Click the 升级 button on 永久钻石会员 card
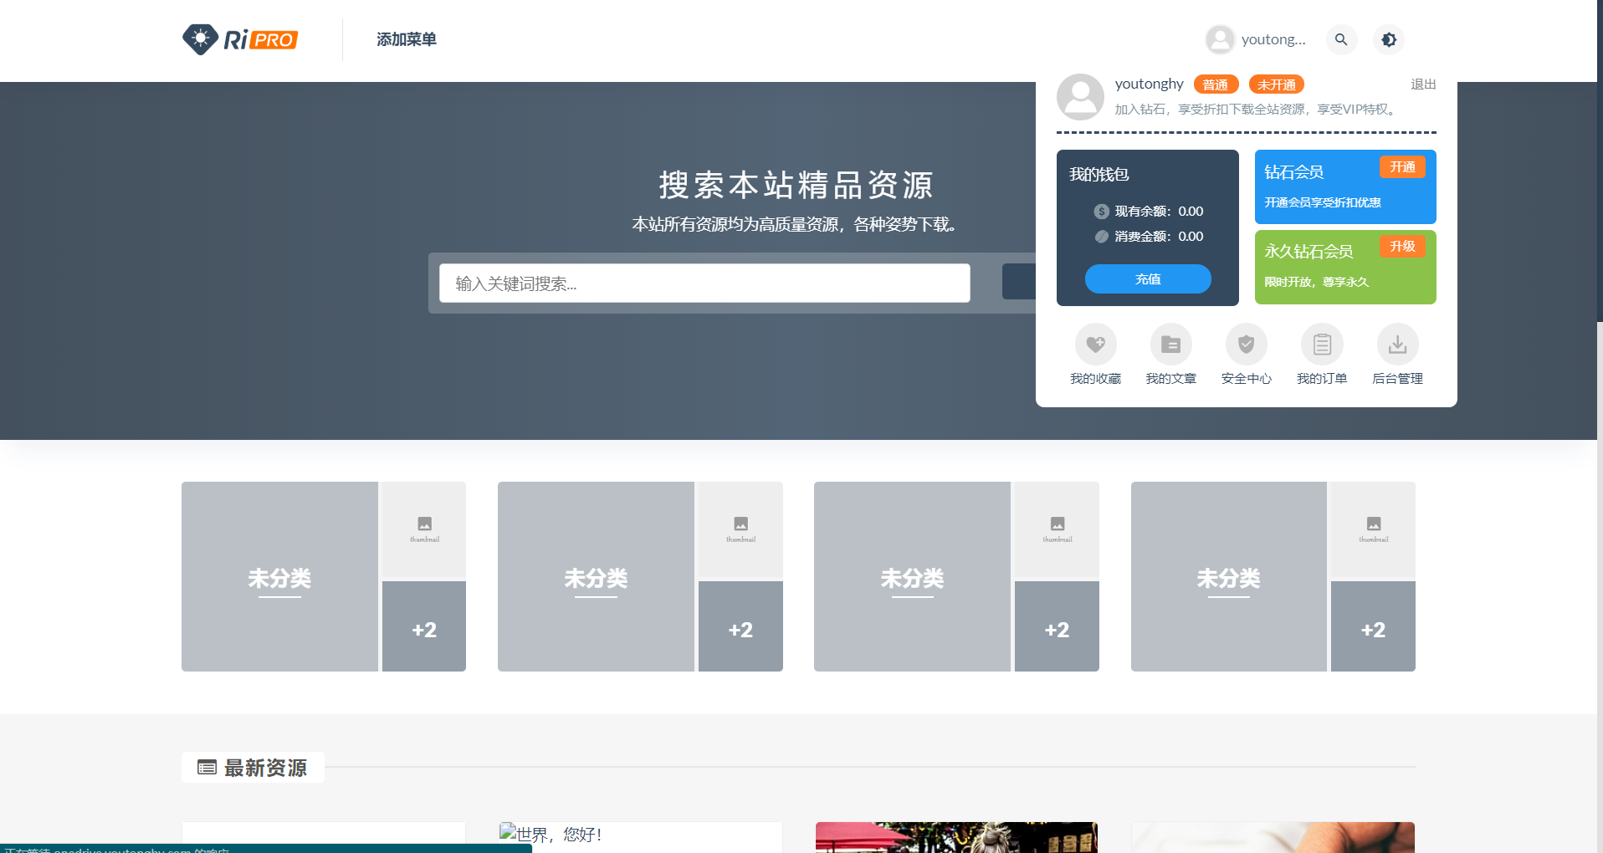This screenshot has width=1603, height=853. 1402,246
